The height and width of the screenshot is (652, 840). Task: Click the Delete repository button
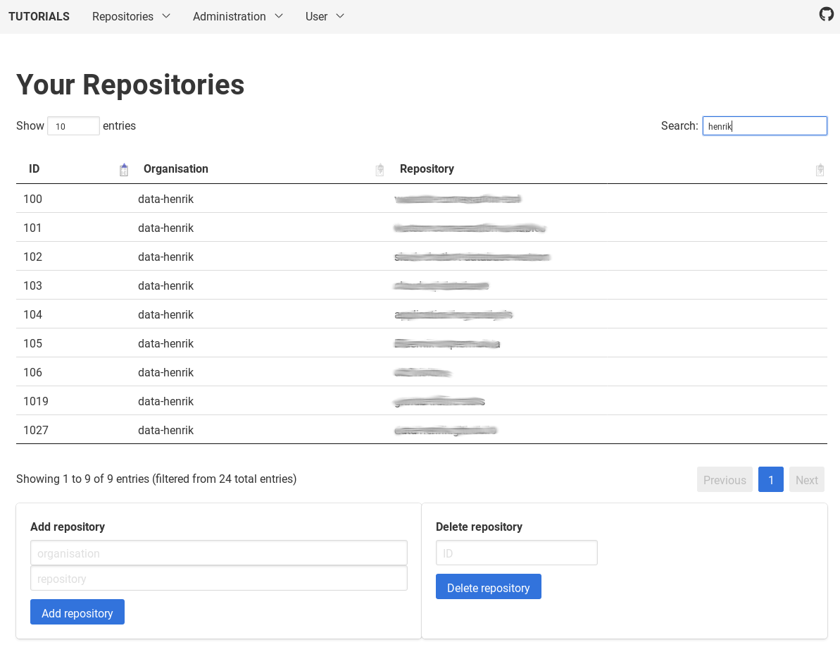488,586
